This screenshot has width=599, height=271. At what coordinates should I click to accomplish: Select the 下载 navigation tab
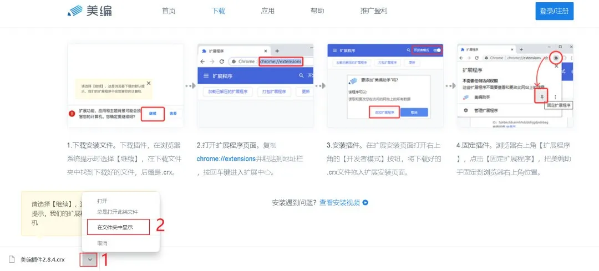pyautogui.click(x=218, y=11)
